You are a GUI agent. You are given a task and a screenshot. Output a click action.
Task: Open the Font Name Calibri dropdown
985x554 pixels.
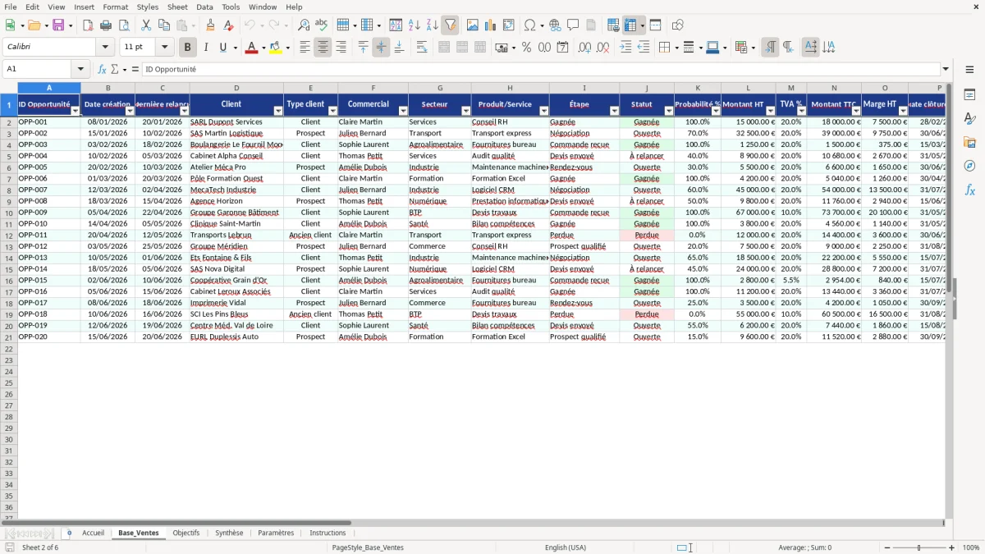(105, 48)
